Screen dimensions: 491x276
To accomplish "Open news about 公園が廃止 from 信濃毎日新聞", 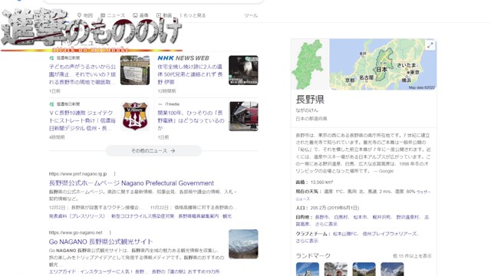I will pos(82,74).
